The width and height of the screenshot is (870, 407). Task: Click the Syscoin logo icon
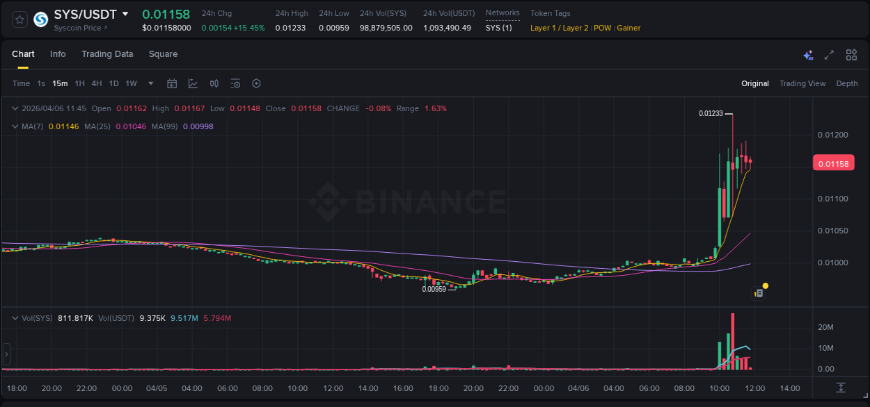[41, 19]
